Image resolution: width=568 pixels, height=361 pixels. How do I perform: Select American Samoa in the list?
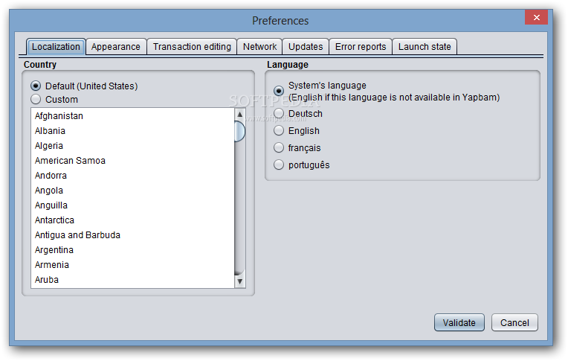click(x=133, y=160)
